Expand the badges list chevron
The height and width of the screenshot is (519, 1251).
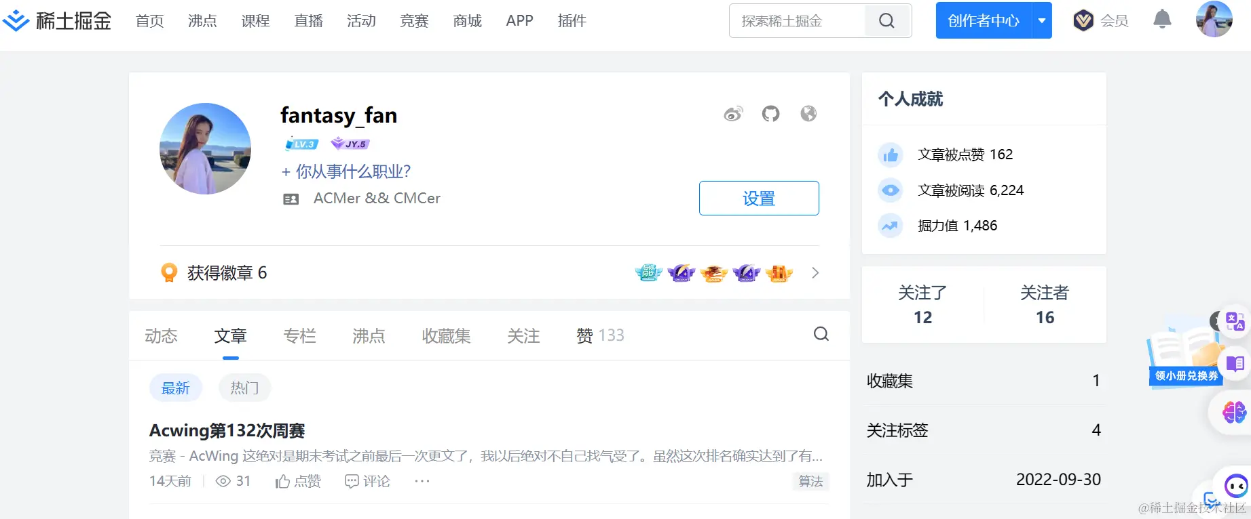[x=815, y=273]
